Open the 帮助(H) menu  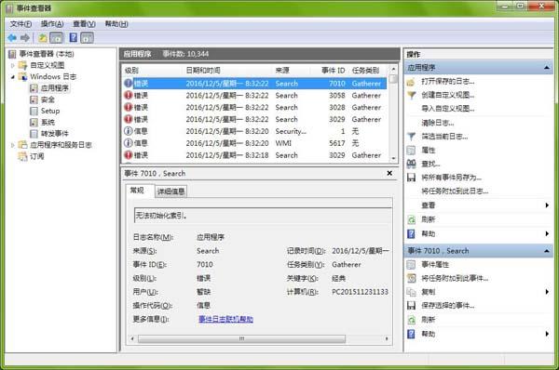[x=116, y=24]
